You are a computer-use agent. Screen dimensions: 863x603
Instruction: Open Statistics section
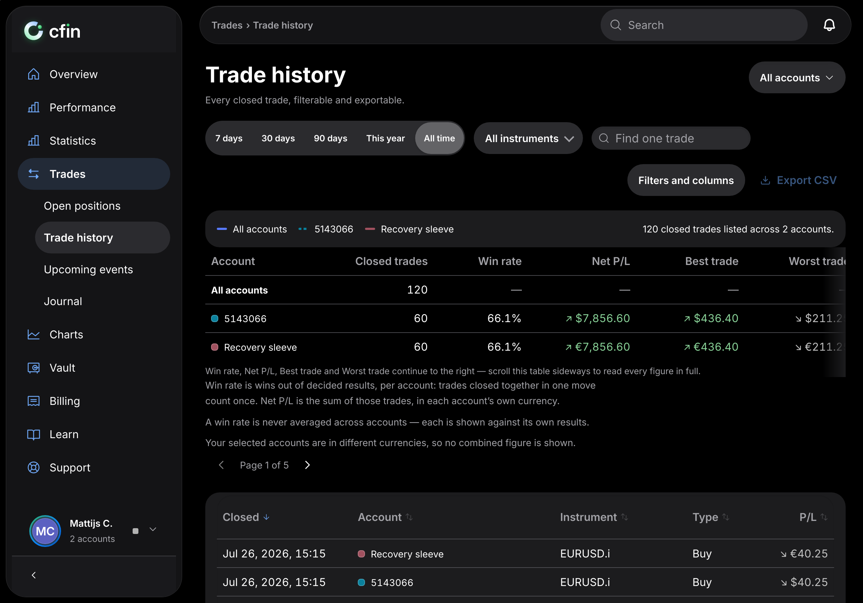click(x=94, y=141)
